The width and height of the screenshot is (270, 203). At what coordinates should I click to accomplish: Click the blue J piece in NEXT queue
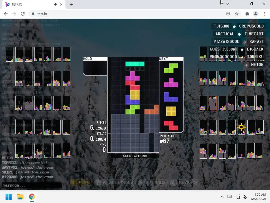[171, 97]
